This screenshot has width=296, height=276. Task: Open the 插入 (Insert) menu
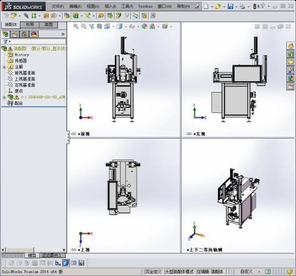tap(110, 6)
